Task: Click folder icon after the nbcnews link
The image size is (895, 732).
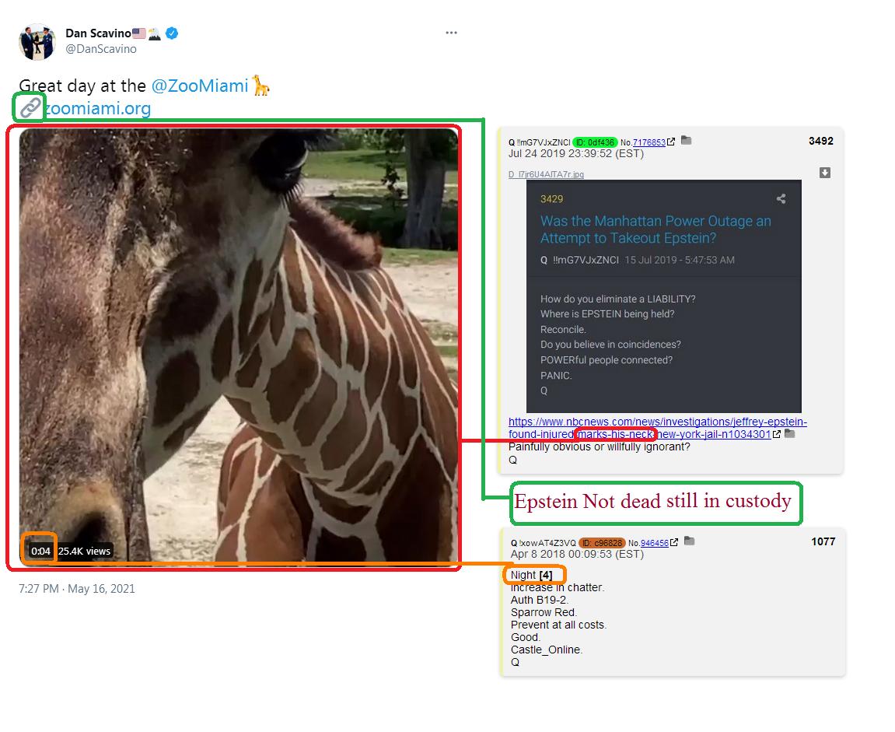Action: coord(790,434)
